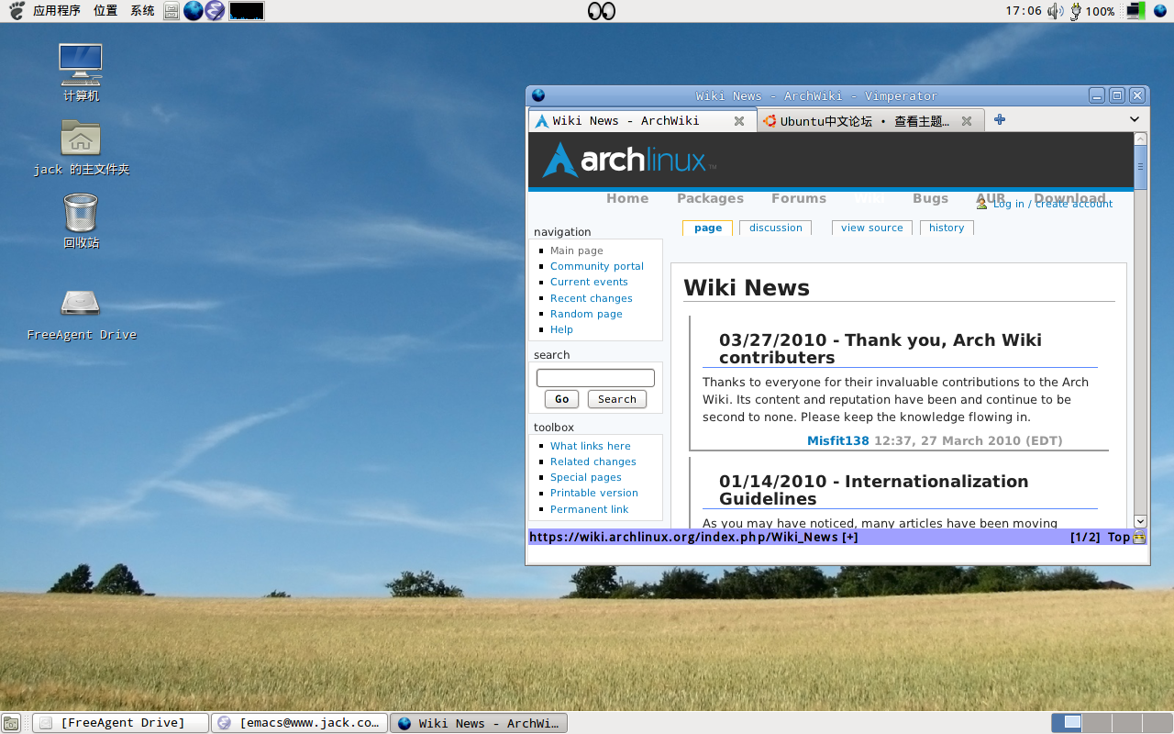Click the show desktop button in bottom panel
Screen dimensions: 1174x734
click(x=11, y=723)
